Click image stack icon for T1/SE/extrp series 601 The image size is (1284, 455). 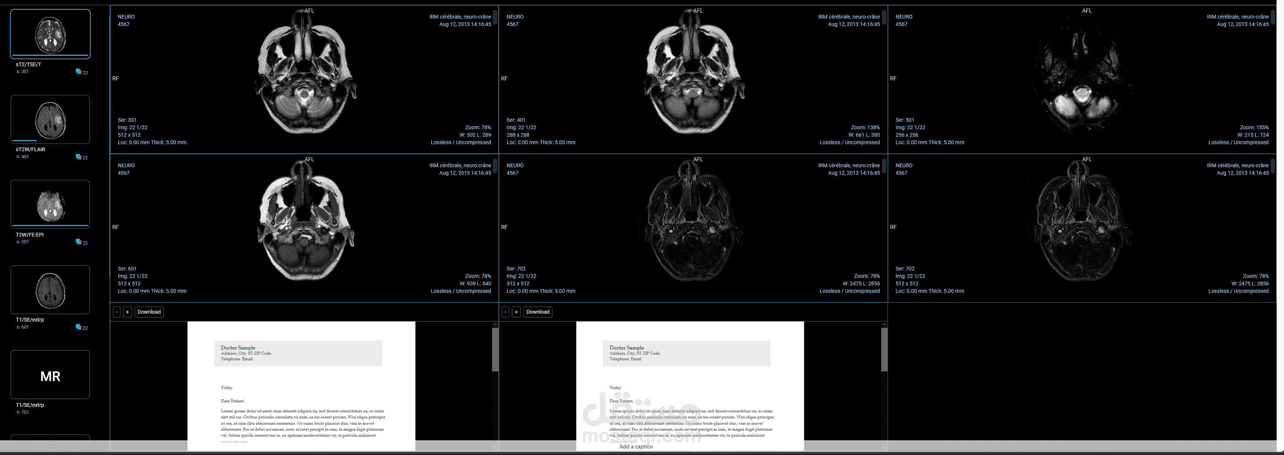(x=78, y=327)
